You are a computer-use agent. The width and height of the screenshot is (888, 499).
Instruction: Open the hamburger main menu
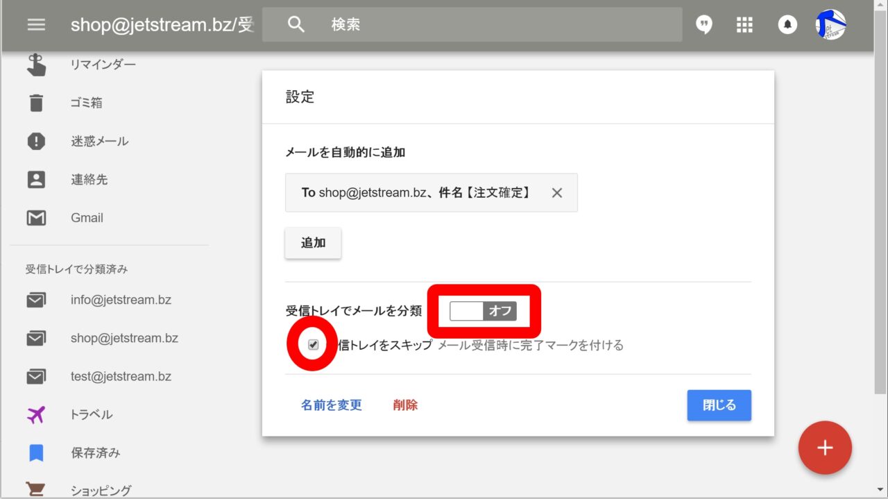tap(36, 25)
